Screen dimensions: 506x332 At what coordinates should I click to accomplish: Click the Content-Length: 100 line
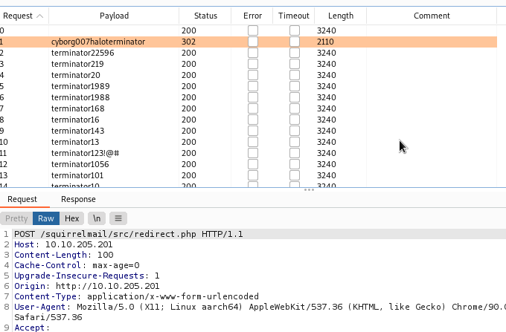63,255
